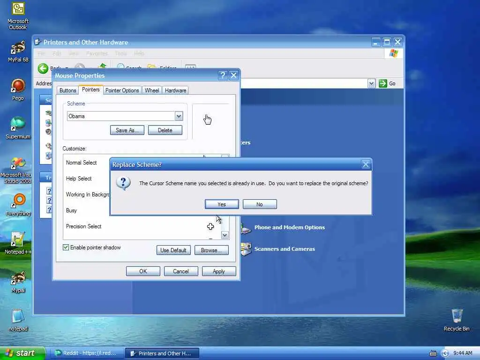Select Precision Select pointer entry
Screen dimensions: 480x360
pos(83,226)
